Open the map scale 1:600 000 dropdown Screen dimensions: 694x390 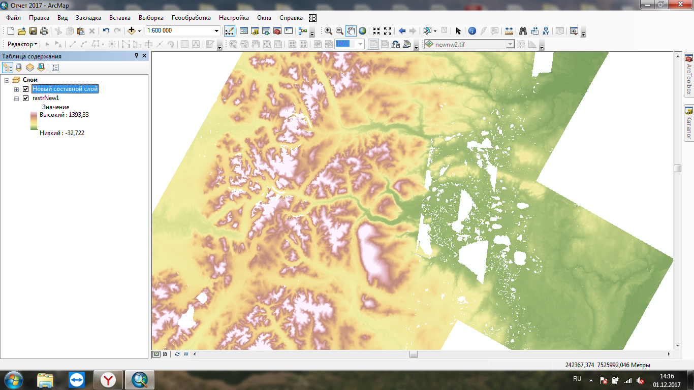[x=216, y=31]
